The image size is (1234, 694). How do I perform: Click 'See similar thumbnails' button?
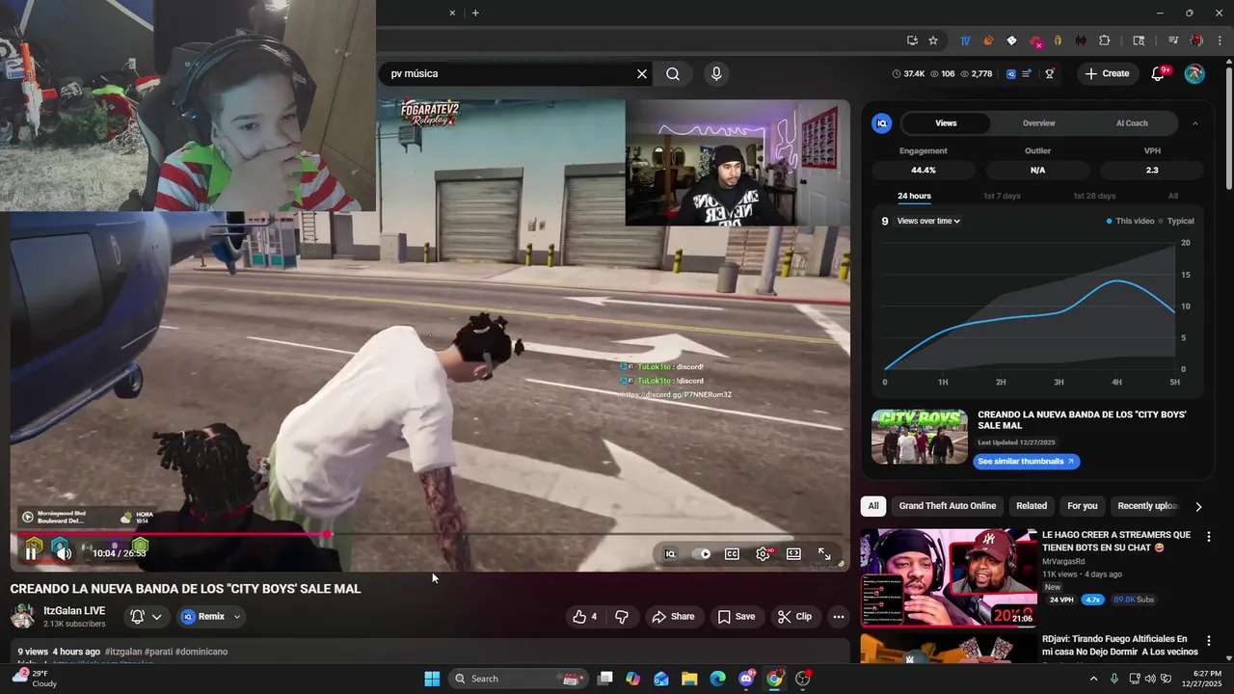[1026, 462]
